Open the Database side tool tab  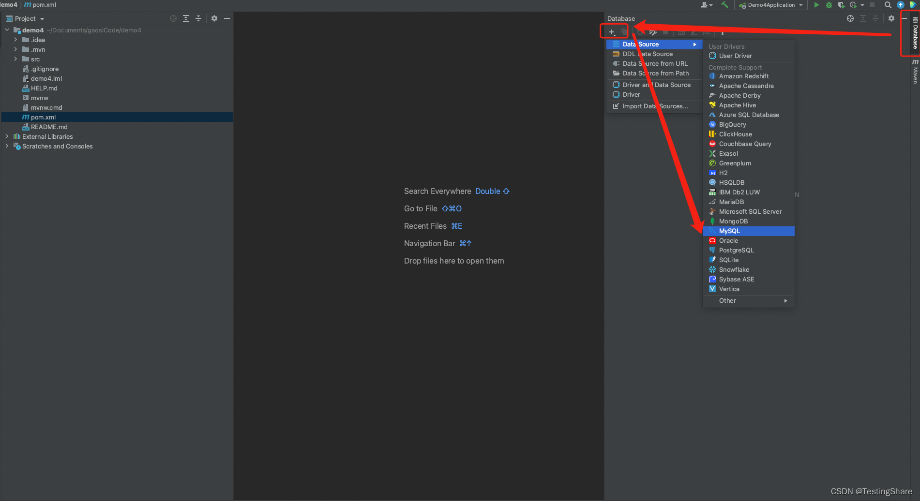915,33
